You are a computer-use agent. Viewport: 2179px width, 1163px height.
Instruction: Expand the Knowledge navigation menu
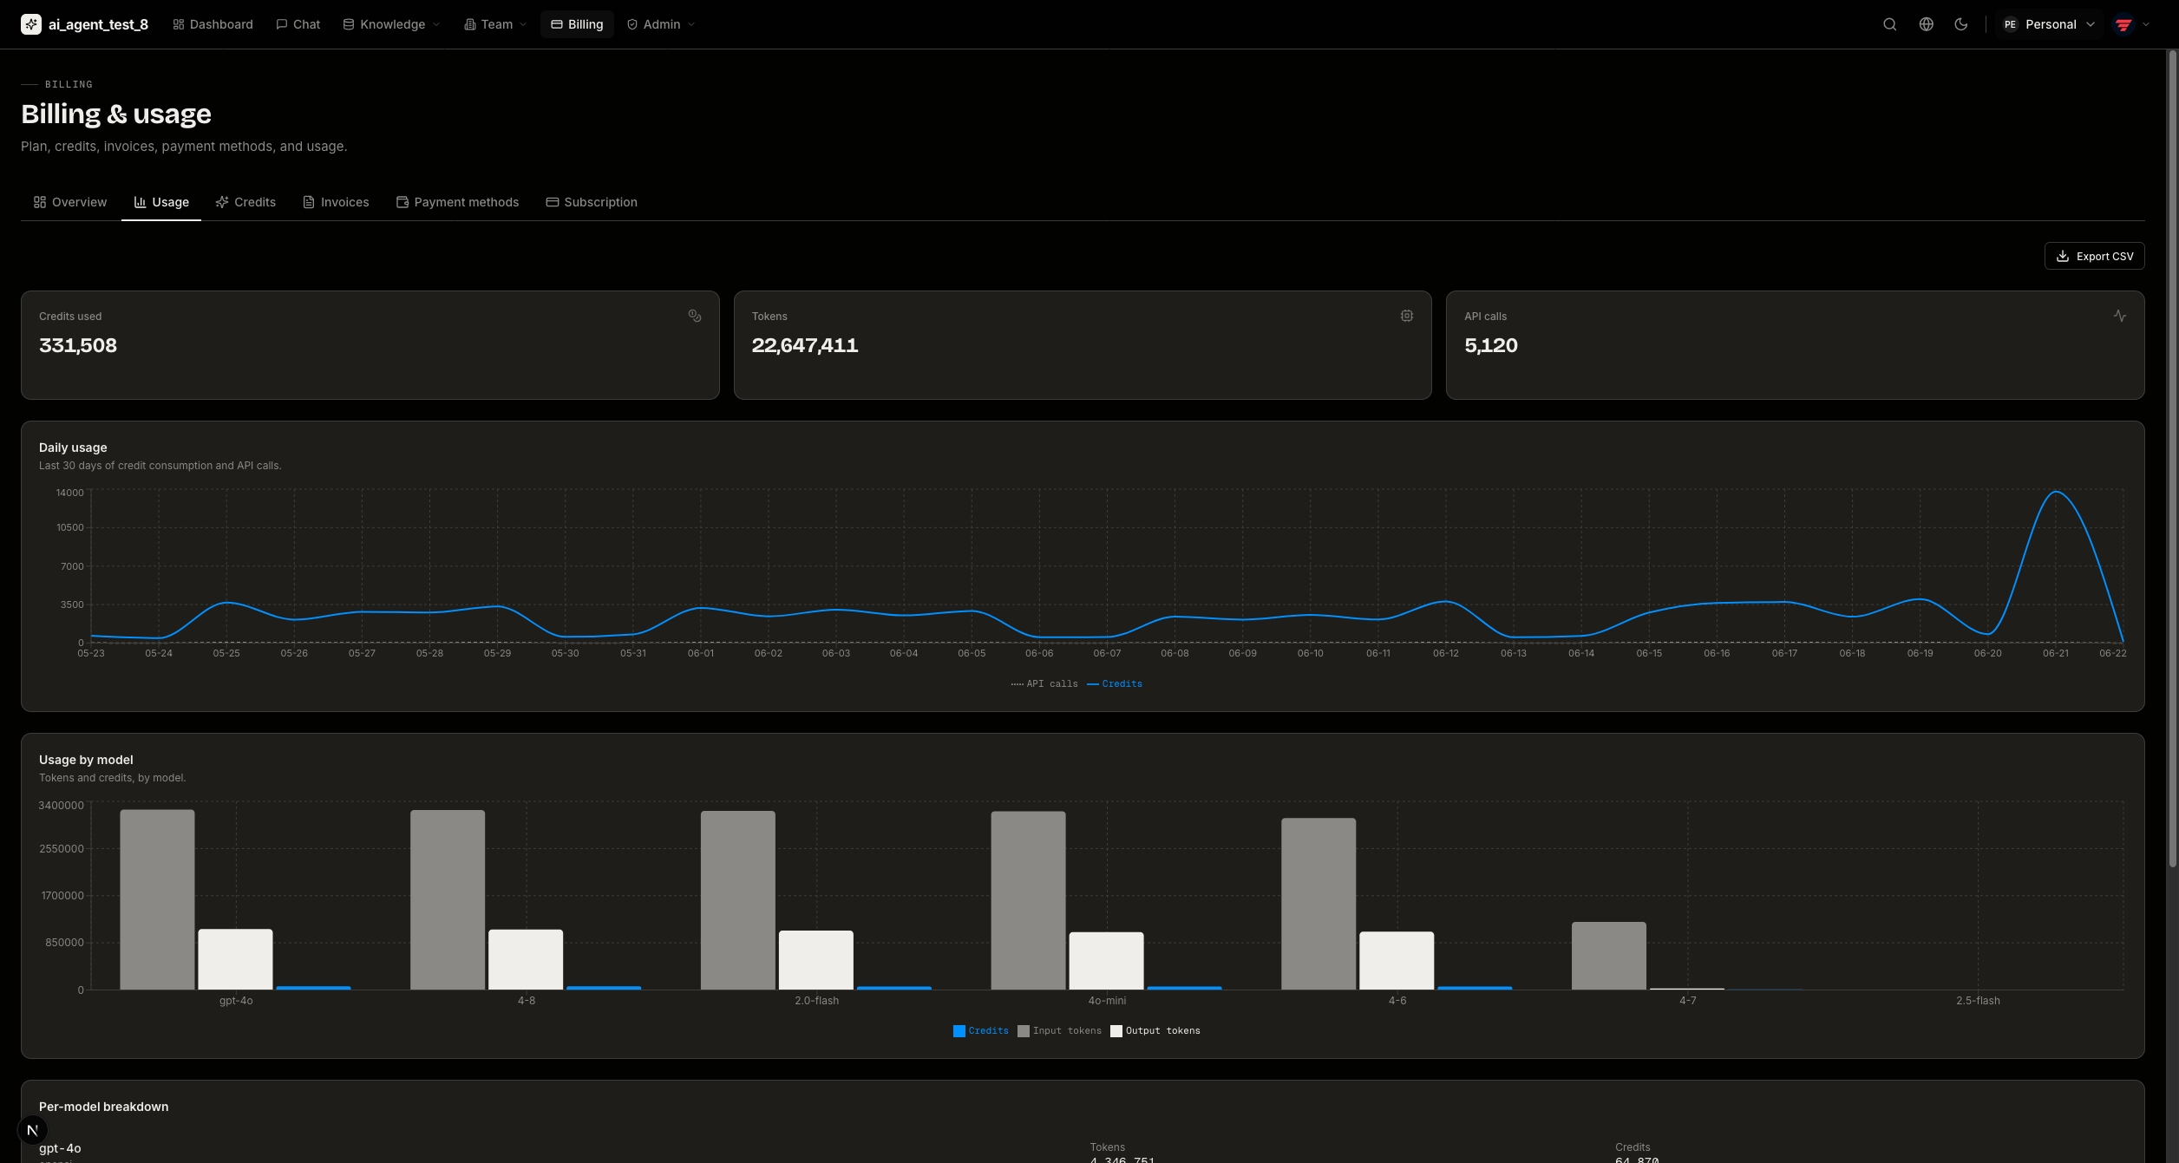(x=391, y=24)
